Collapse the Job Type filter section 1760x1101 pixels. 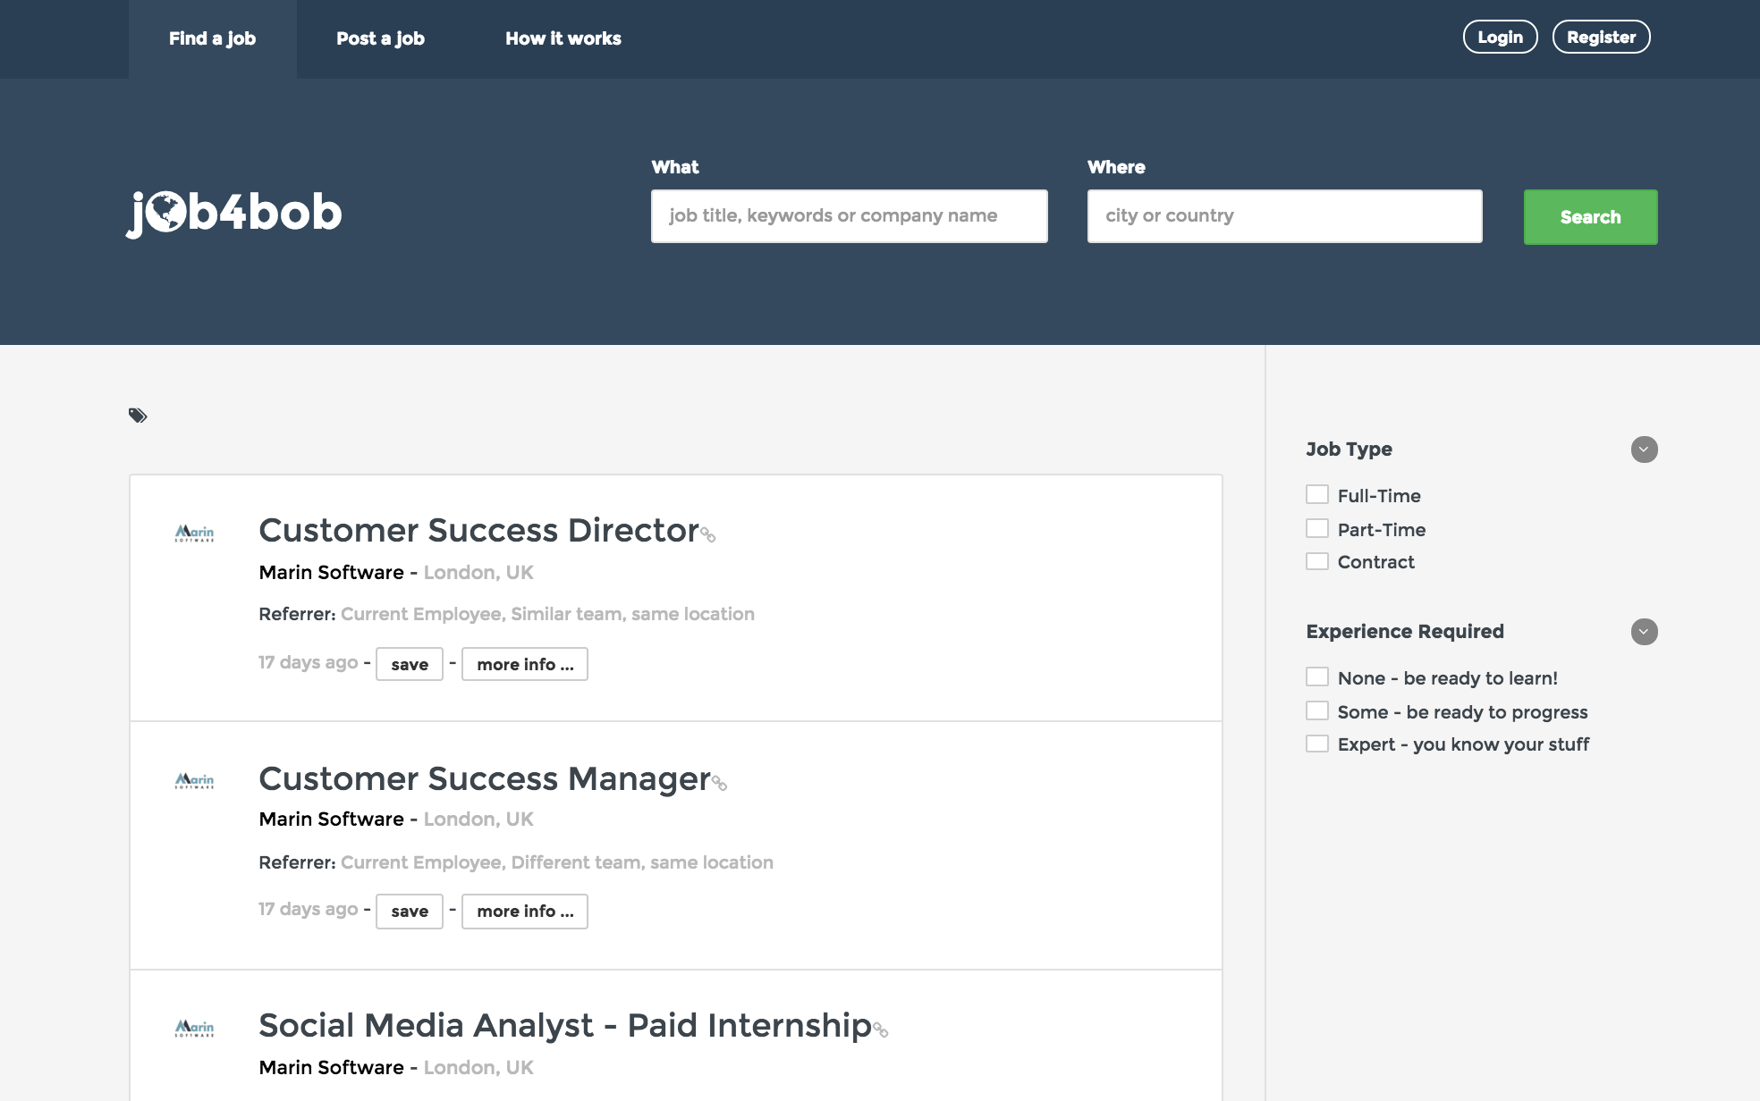1644,450
